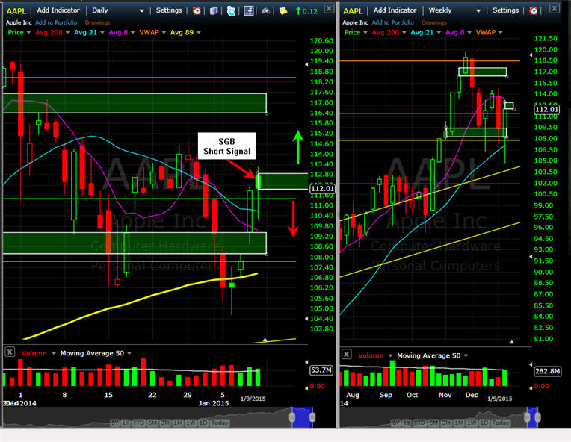Screen dimensions: 571x442
Task: Expand the Avg 200 dropdown in Daily chart
Action: click(x=67, y=33)
